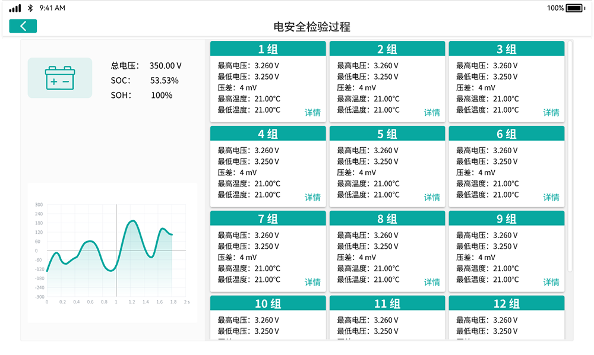Select the 2 组 card header

point(387,49)
